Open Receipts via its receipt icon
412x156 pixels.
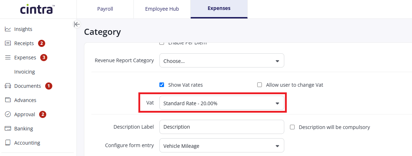click(x=7, y=43)
